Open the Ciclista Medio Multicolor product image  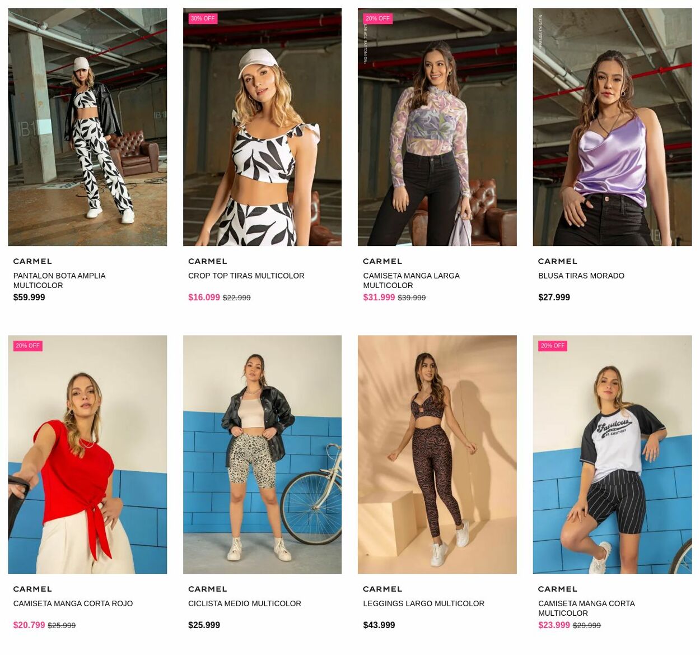(262, 454)
